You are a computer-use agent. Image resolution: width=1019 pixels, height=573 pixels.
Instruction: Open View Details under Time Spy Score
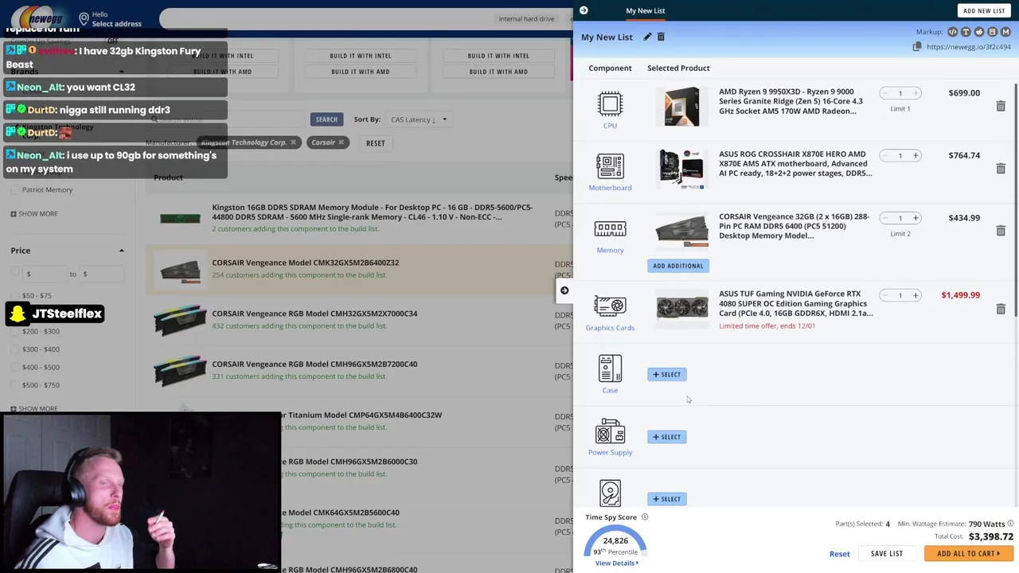(x=615, y=563)
